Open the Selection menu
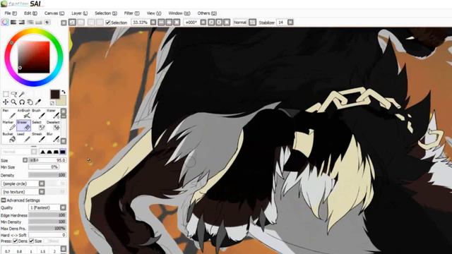Image resolution: width=452 pixels, height=254 pixels. [x=106, y=13]
